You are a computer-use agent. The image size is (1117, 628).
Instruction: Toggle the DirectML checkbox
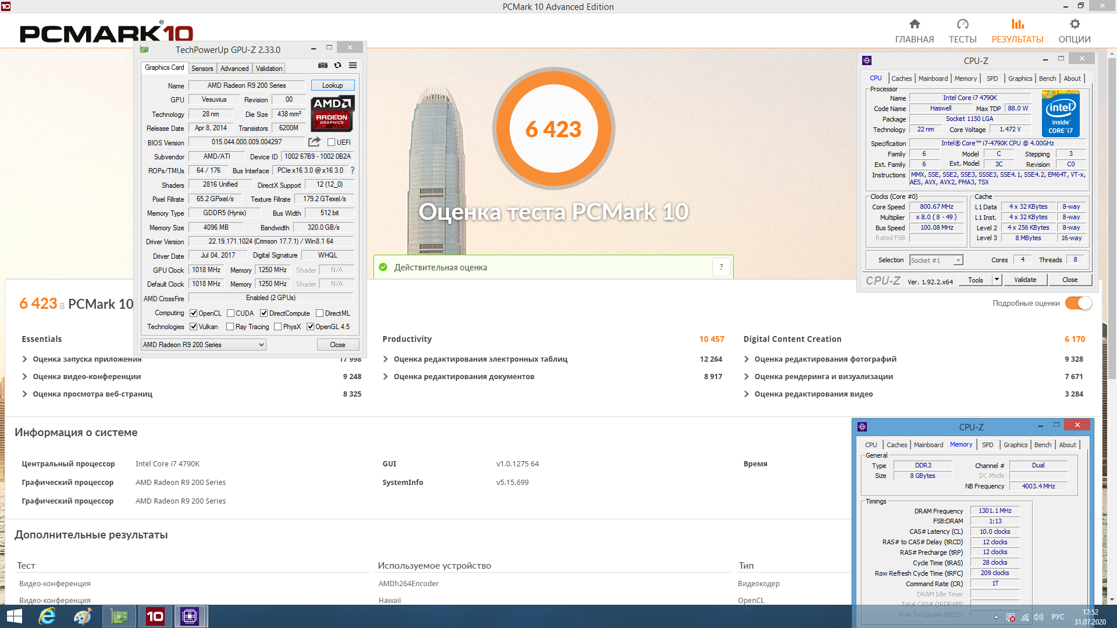coord(319,313)
